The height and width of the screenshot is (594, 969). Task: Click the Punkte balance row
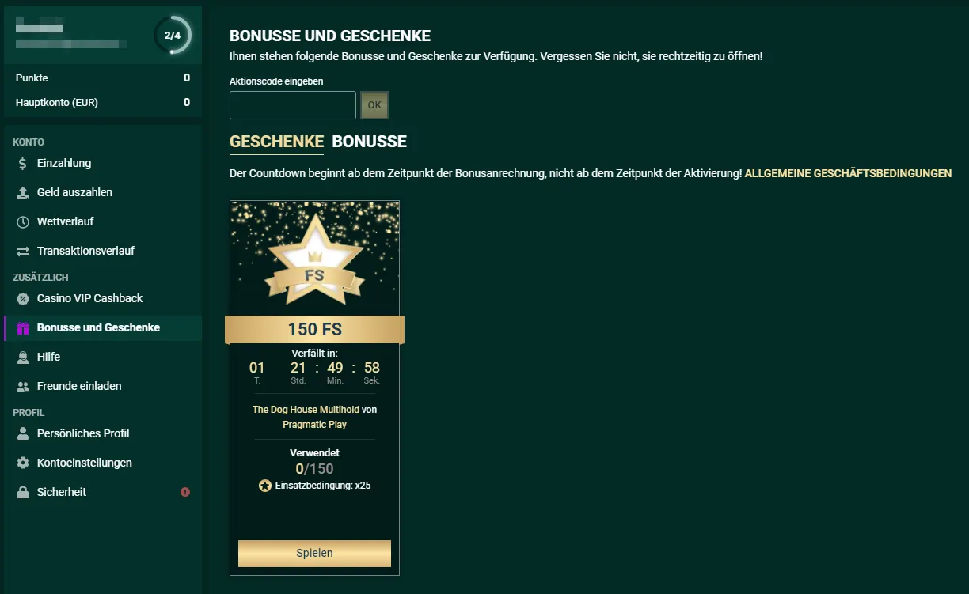coord(103,78)
